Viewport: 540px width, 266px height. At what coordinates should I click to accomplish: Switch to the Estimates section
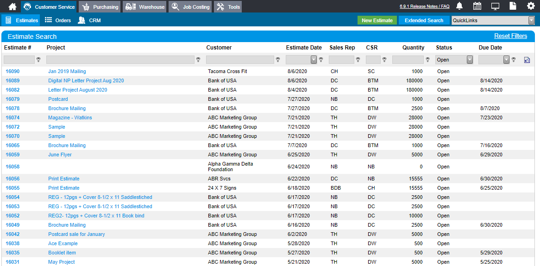pyautogui.click(x=21, y=20)
